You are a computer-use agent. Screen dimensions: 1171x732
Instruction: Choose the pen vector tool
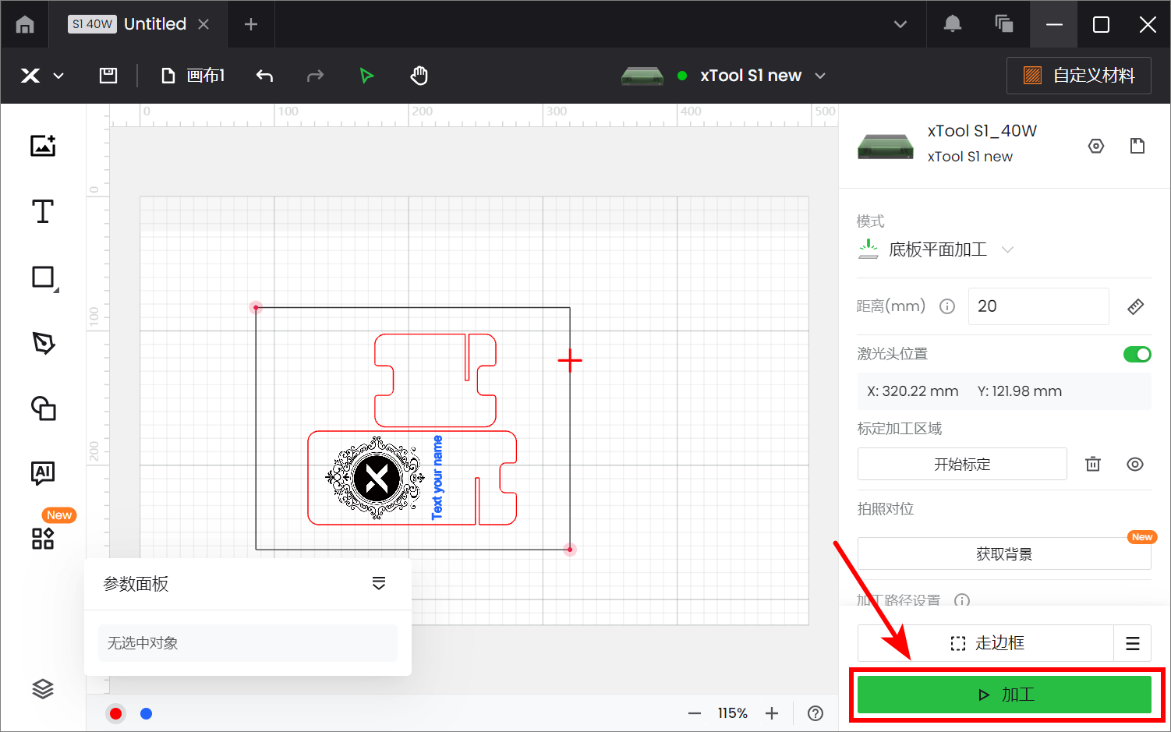coord(43,343)
